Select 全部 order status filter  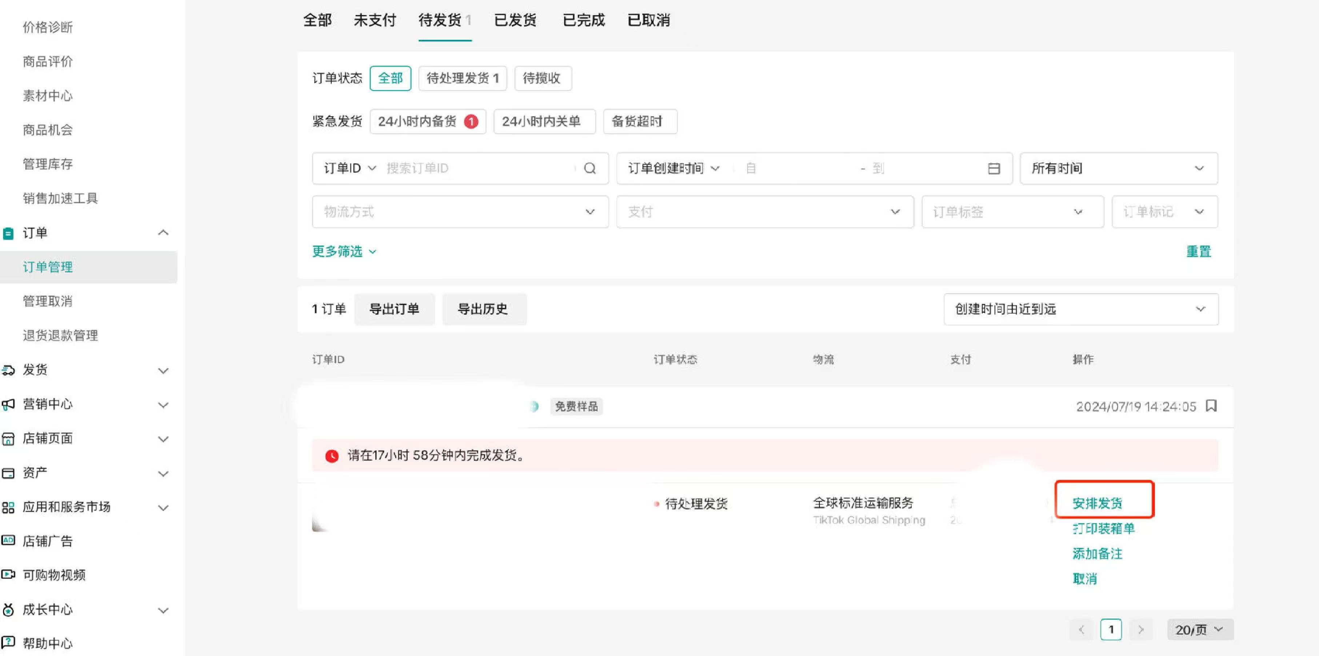[390, 78]
